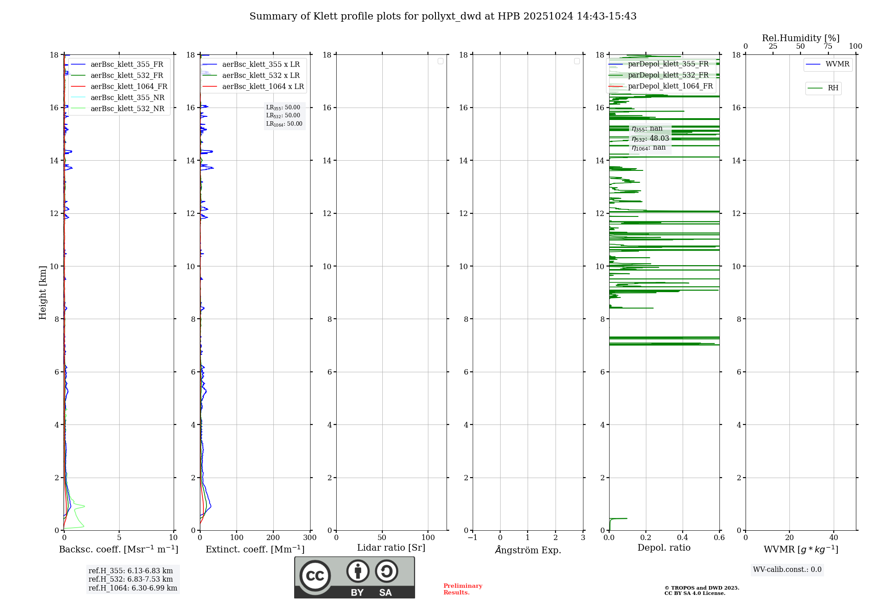The image size is (886, 602).
Task: Click the parDepol_klett_532_FR legend entry
Action: [668, 75]
